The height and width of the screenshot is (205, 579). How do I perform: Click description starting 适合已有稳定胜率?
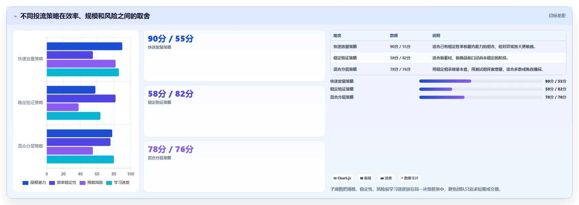(485, 47)
